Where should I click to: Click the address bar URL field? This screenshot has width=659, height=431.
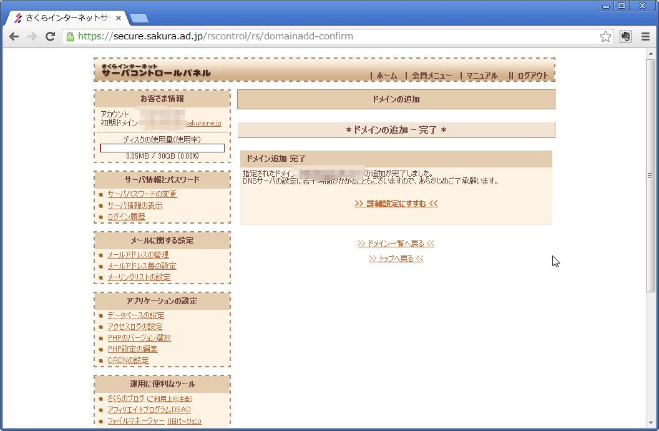point(338,36)
